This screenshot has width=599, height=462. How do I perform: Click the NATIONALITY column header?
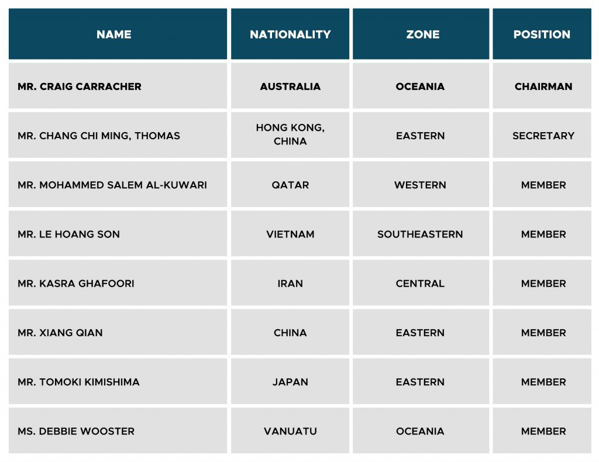290,34
